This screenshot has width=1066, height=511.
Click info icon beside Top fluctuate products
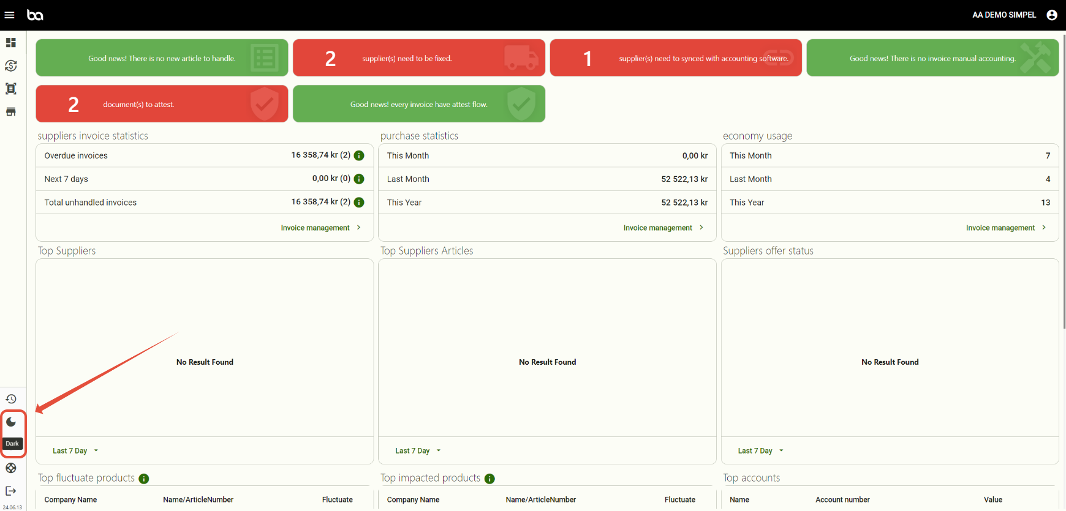(x=144, y=479)
